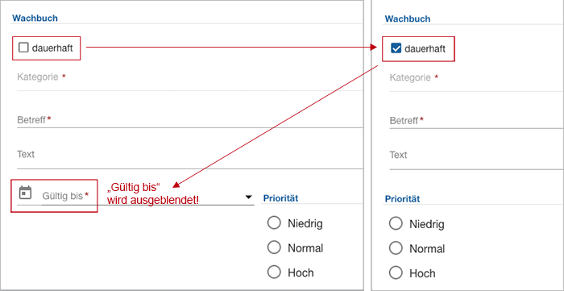
Task: Focus the Text field in right panel
Action: click(477, 157)
